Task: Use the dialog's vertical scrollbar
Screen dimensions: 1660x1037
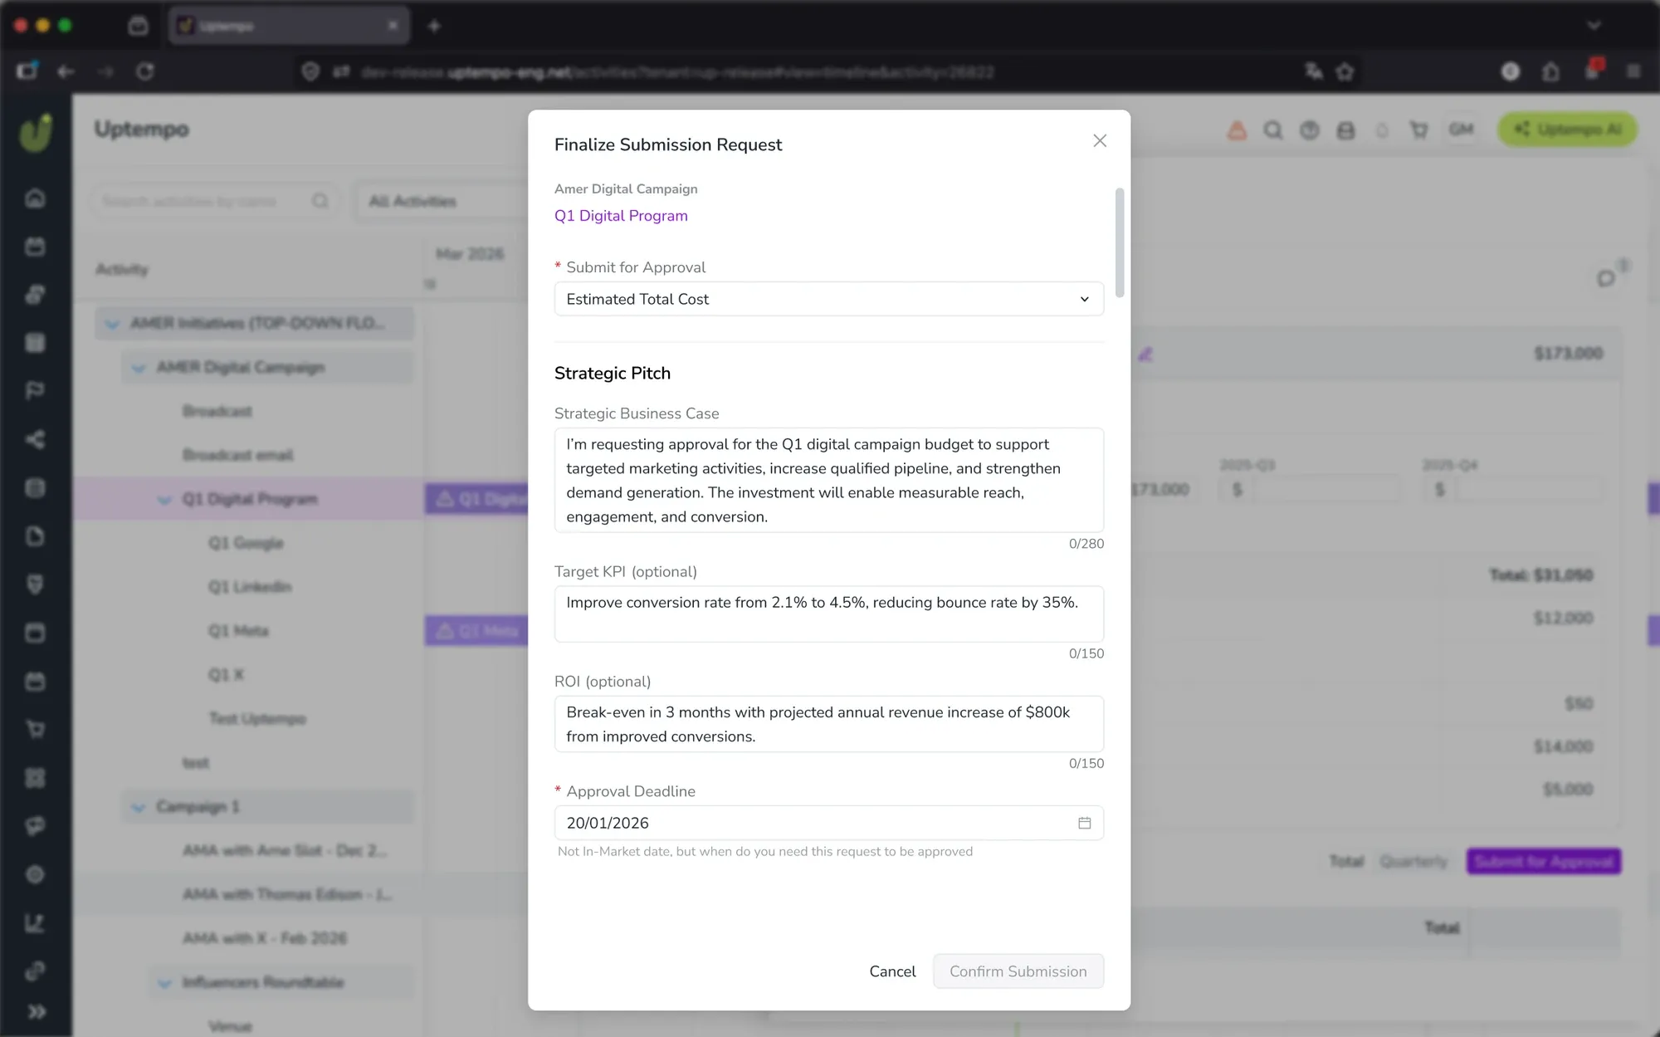Action: pos(1120,242)
